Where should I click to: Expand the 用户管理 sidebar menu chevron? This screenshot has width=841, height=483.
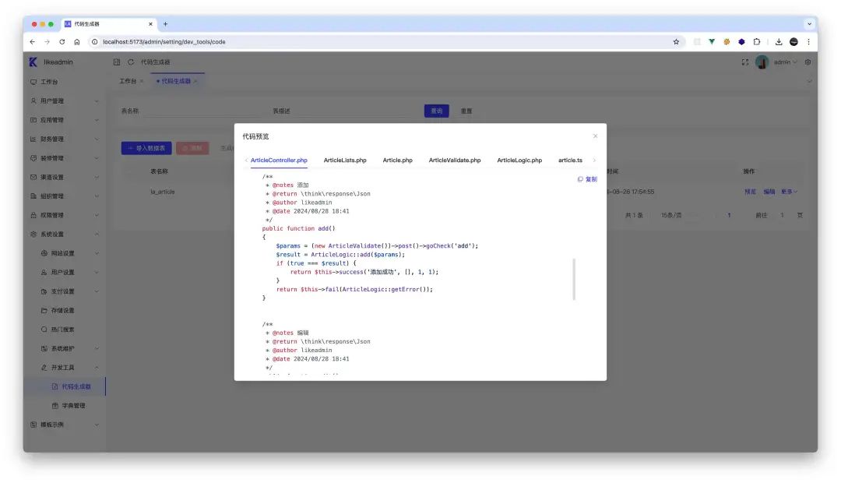coord(97,101)
